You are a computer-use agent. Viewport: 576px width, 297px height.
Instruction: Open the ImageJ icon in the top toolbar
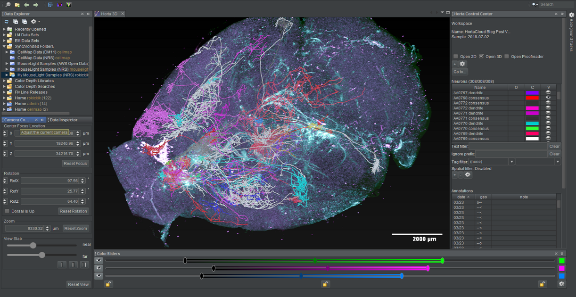(x=49, y=5)
